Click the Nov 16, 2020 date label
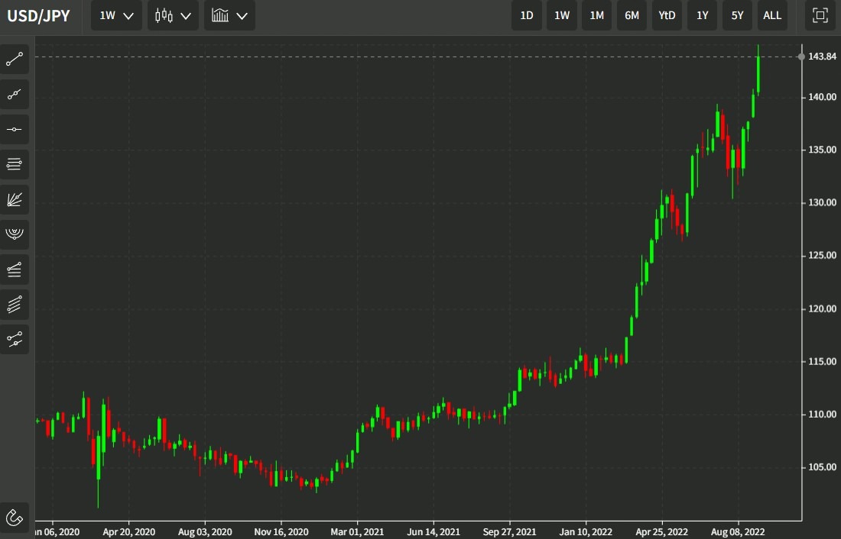841x539 pixels. tap(281, 532)
